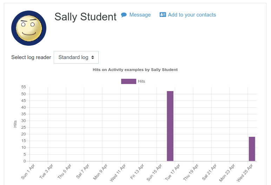271x185 pixels.
Task: Click the Sun 1 Apr axis label
Action: pos(28,172)
